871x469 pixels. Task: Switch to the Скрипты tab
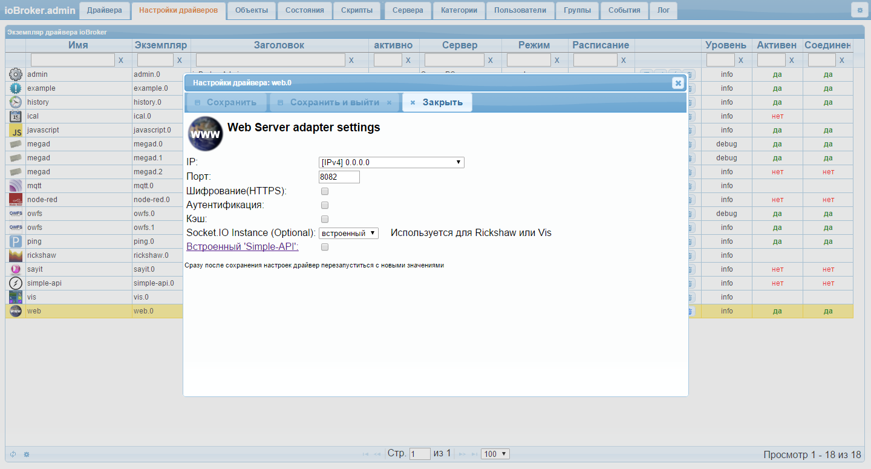point(357,10)
